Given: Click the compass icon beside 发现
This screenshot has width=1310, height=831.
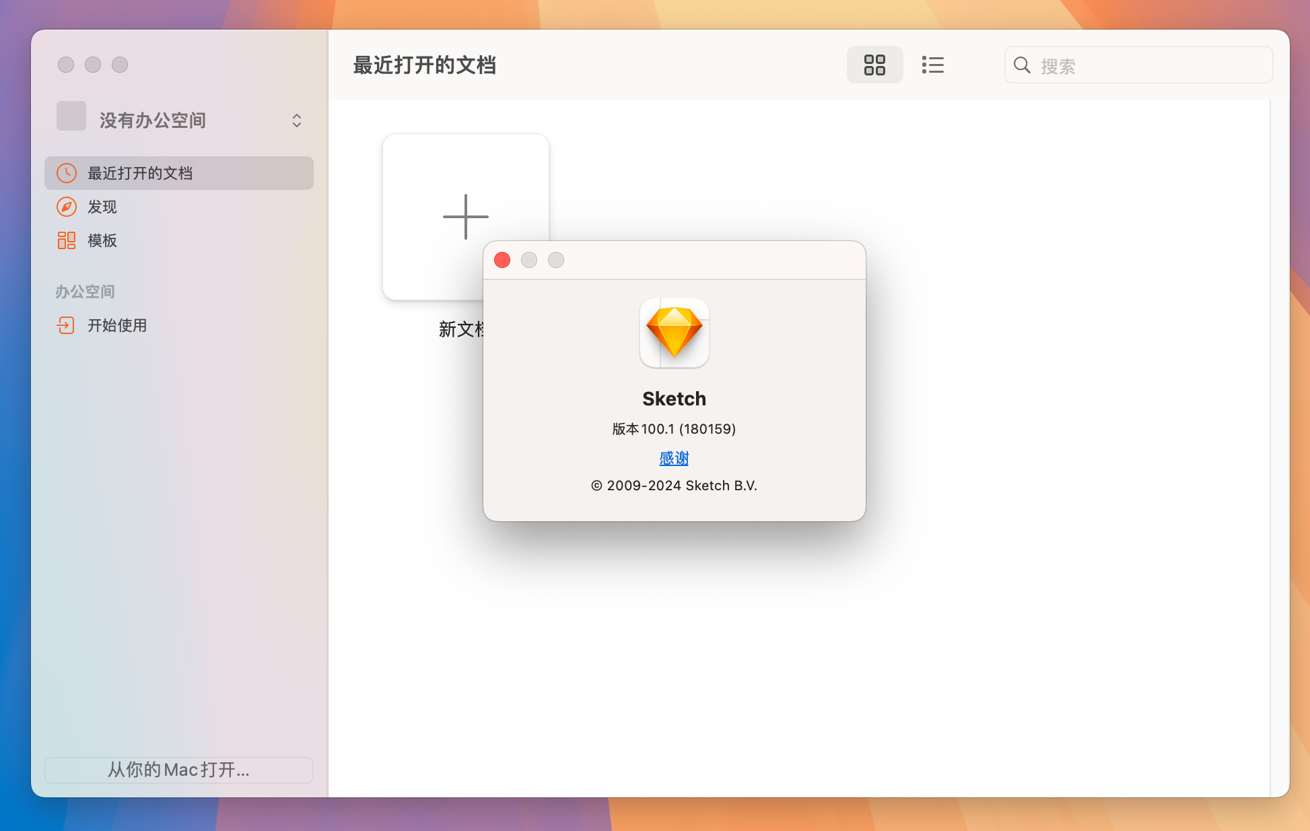Looking at the screenshot, I should coord(67,207).
